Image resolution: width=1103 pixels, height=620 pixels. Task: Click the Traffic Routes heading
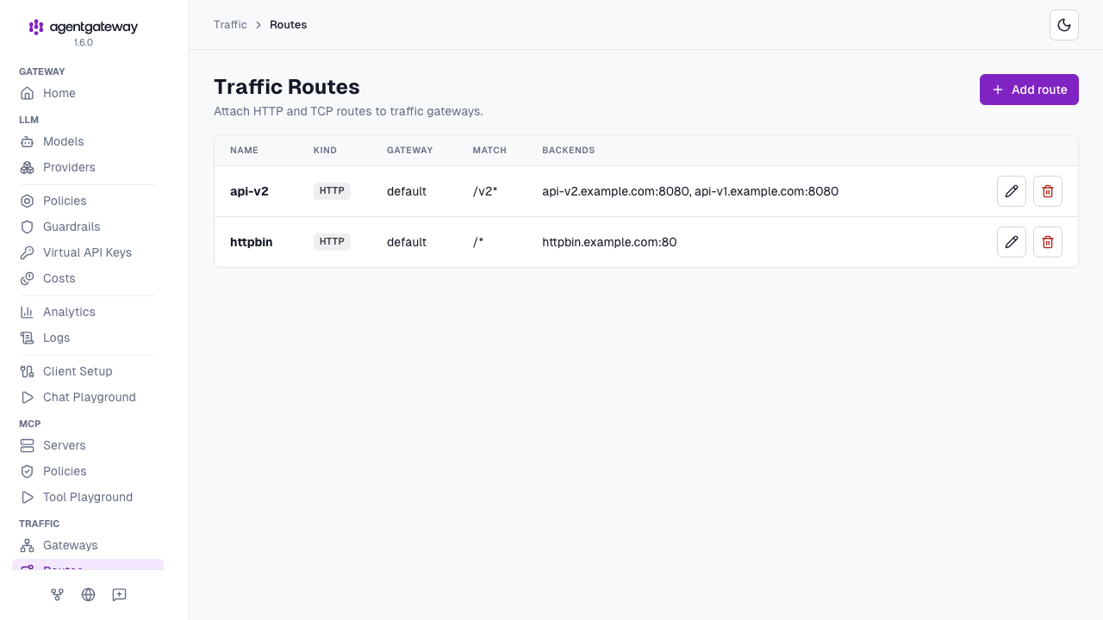(287, 87)
